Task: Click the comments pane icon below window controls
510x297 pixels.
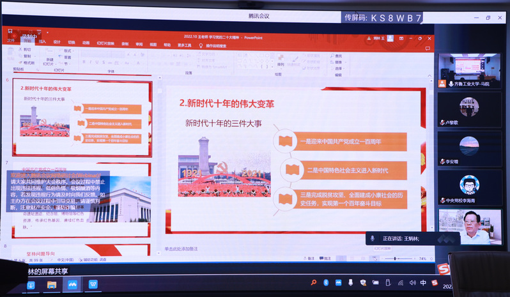Action: pyautogui.click(x=428, y=49)
